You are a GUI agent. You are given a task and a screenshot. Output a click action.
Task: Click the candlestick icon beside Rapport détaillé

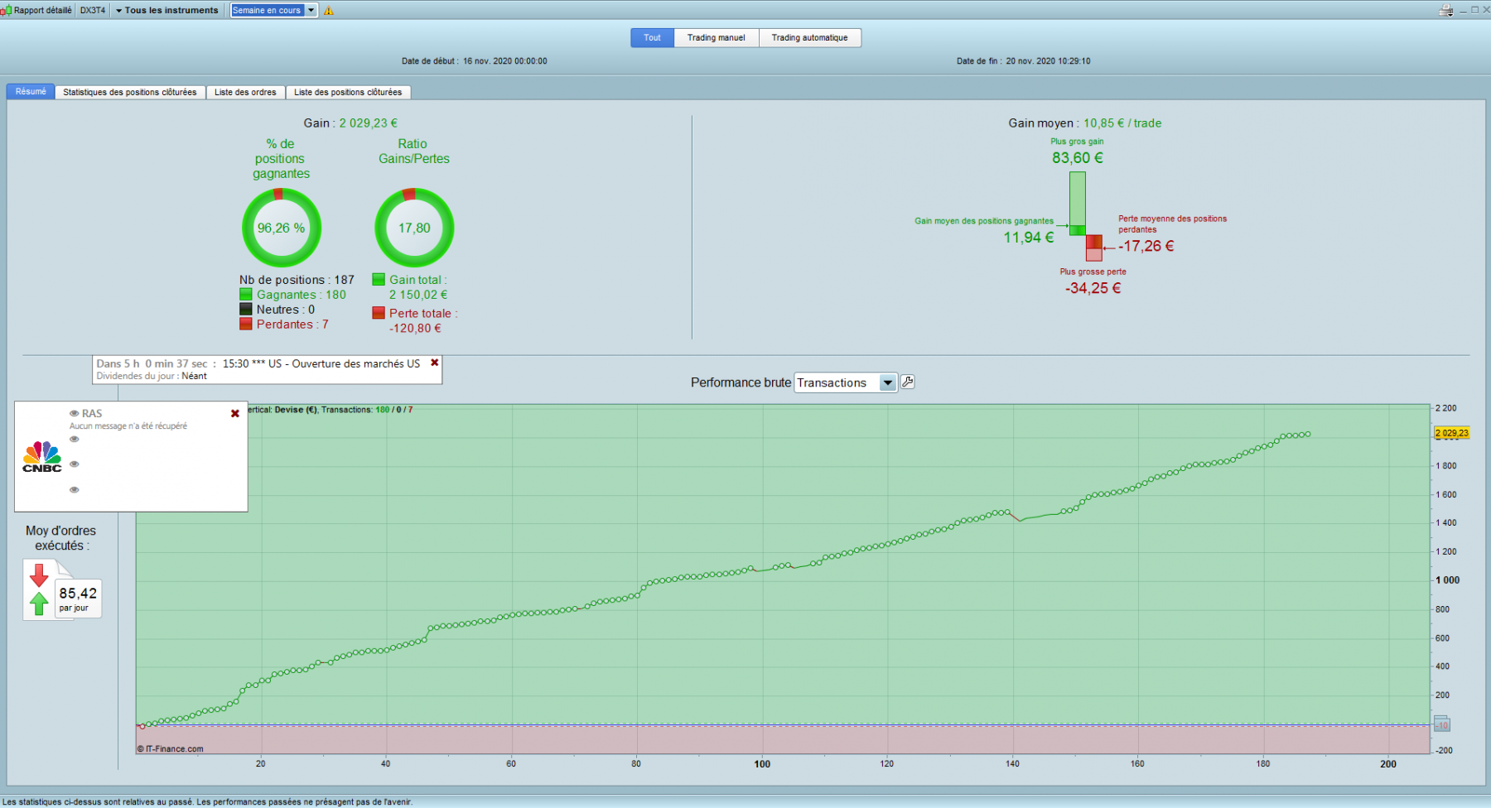click(7, 11)
